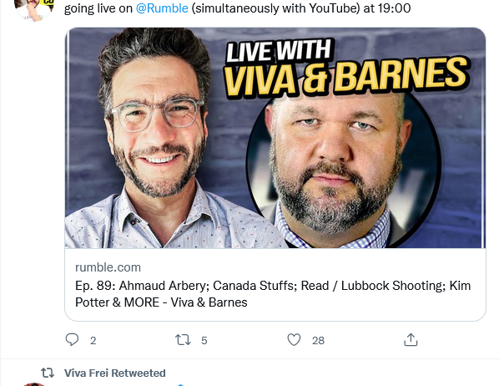The width and height of the screenshot is (499, 386).
Task: Retweet the Viva & Barnes post
Action: [x=183, y=340]
